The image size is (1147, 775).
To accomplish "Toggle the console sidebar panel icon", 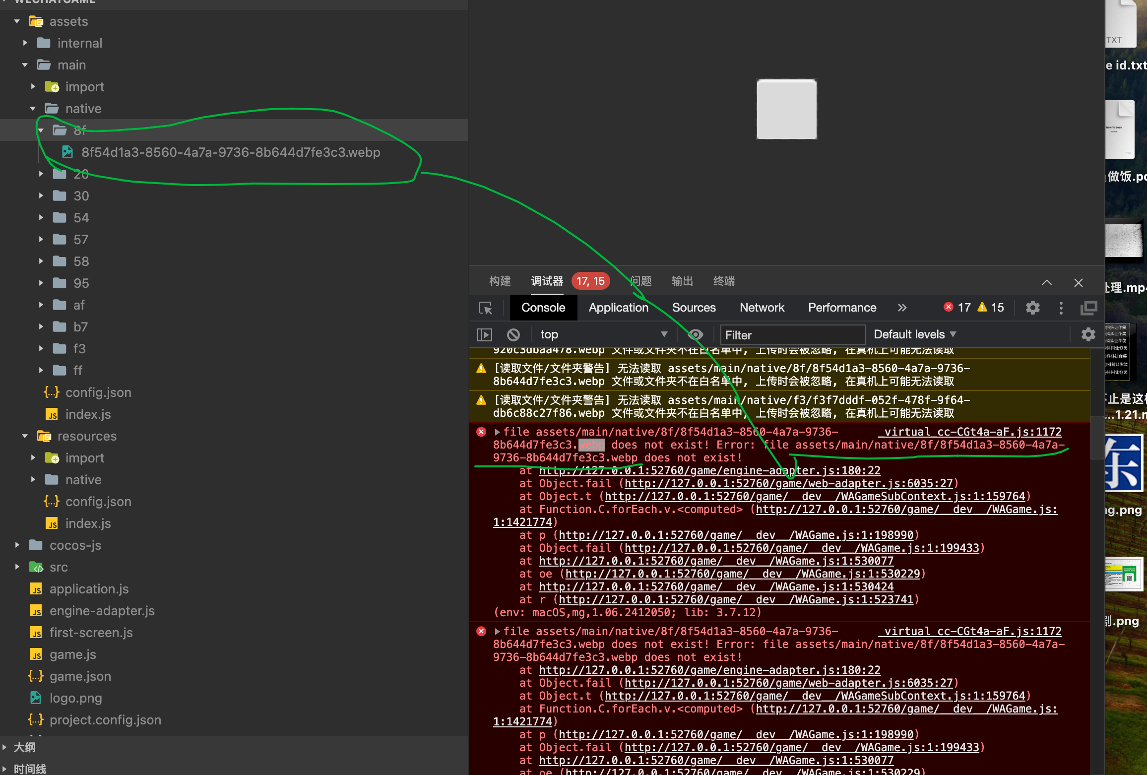I will 484,335.
